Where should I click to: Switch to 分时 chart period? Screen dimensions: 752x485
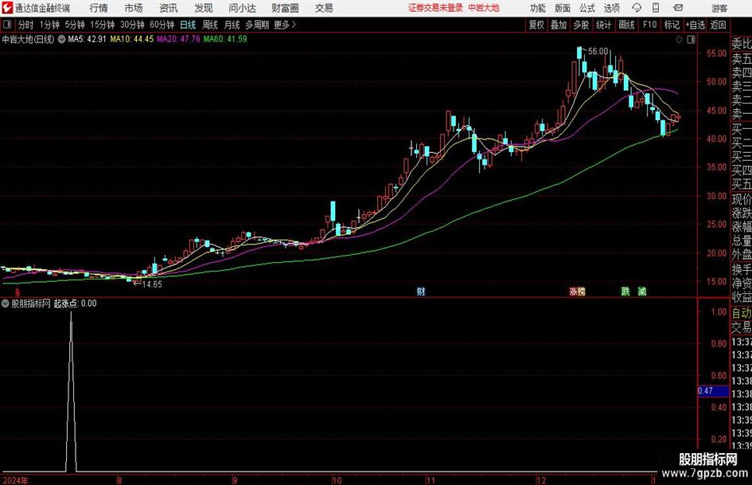point(26,25)
